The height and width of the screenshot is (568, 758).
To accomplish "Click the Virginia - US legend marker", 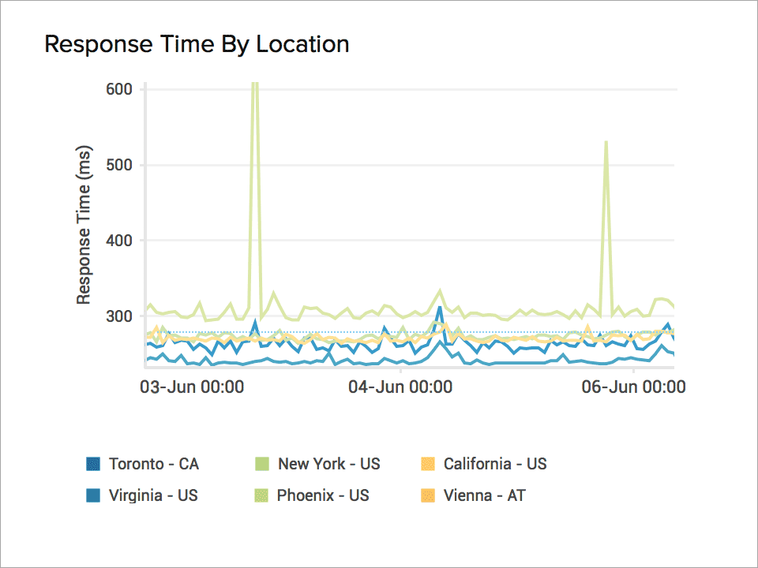I will tap(94, 495).
